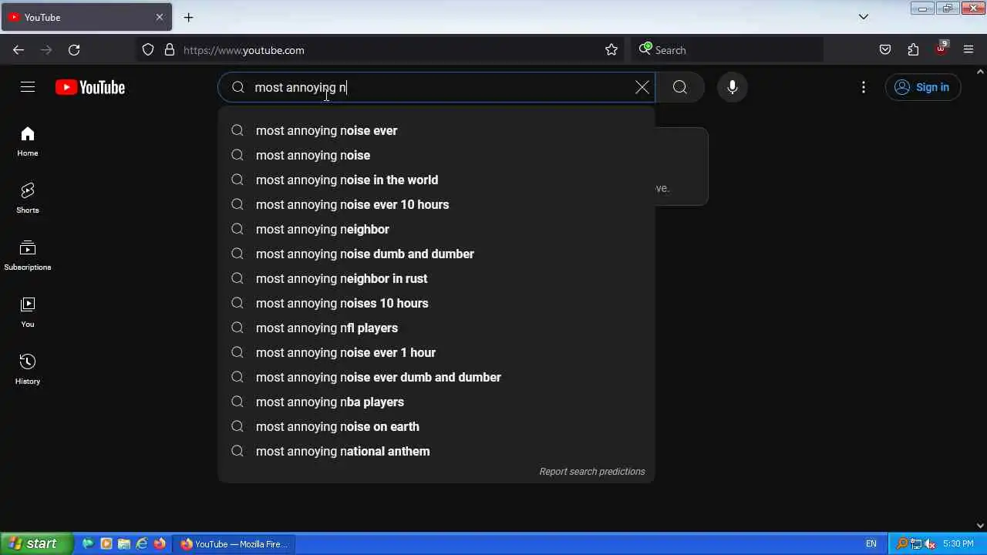Open the Firefox application menu
987x555 pixels.
[968, 50]
